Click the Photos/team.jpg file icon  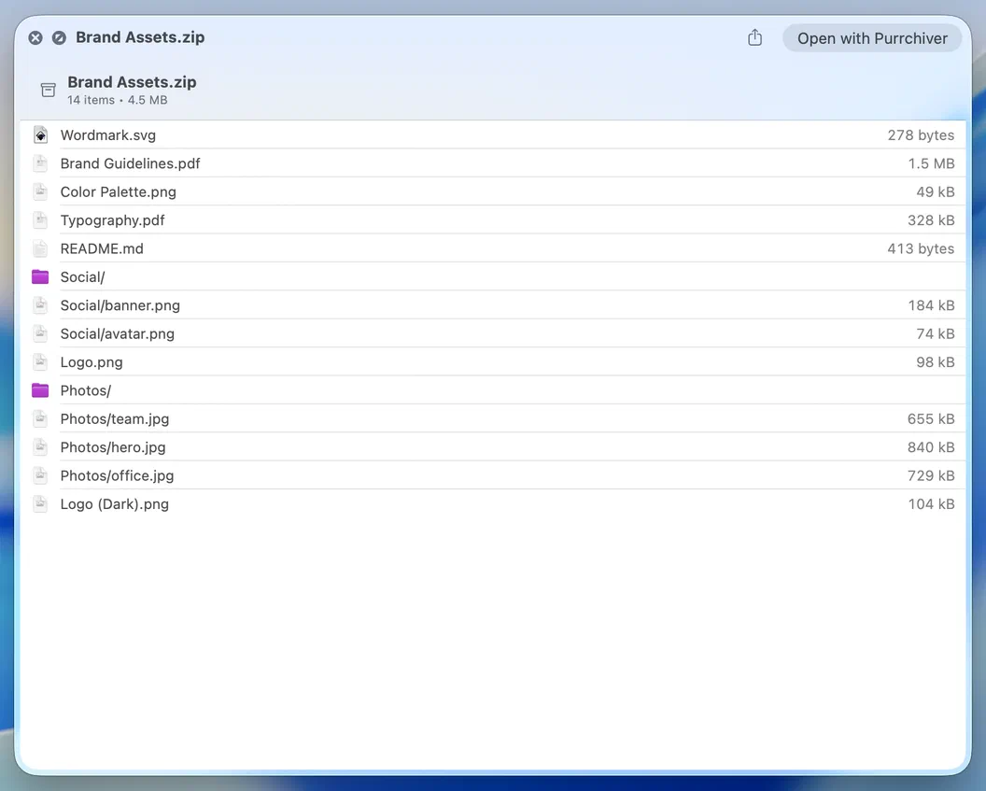[40, 418]
